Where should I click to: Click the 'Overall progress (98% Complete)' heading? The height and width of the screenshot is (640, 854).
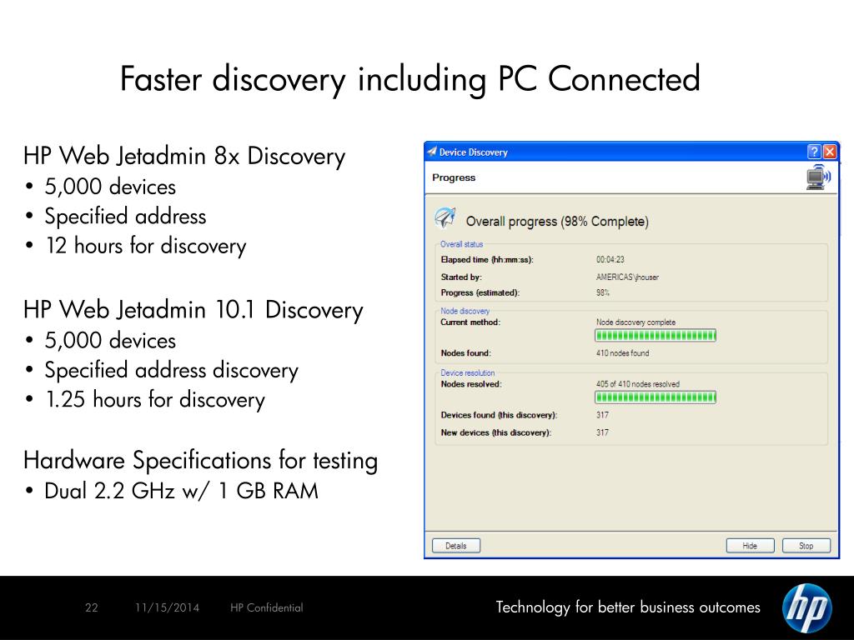point(557,222)
